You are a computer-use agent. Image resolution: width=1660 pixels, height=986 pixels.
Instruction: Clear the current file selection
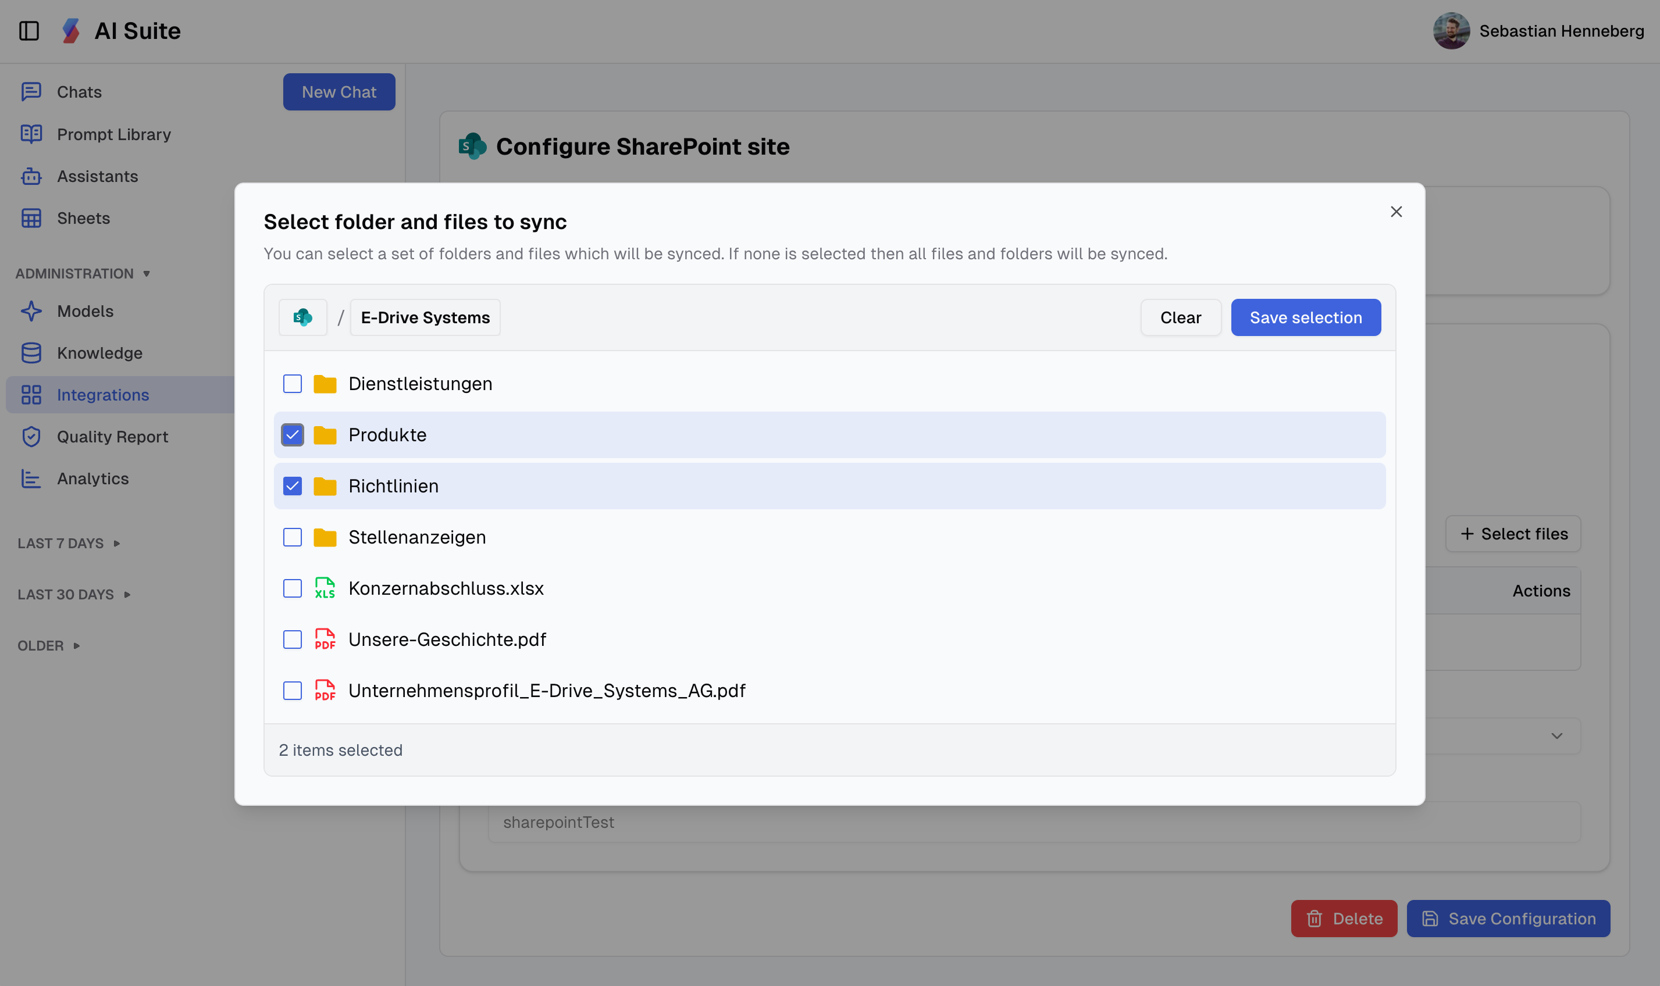pyautogui.click(x=1180, y=317)
